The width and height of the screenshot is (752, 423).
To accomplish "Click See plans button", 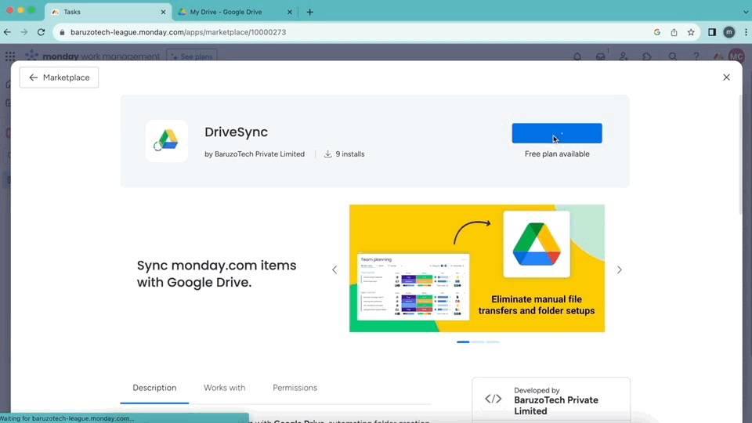I will [192, 56].
